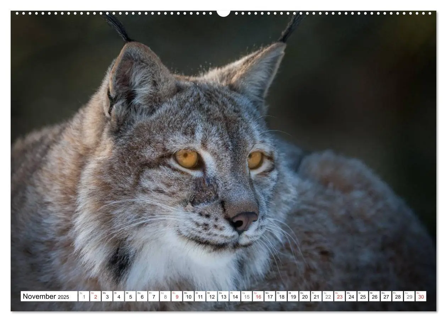Screen dimensions: 447x322
Task: Click date cell 5
Action: coord(130,296)
